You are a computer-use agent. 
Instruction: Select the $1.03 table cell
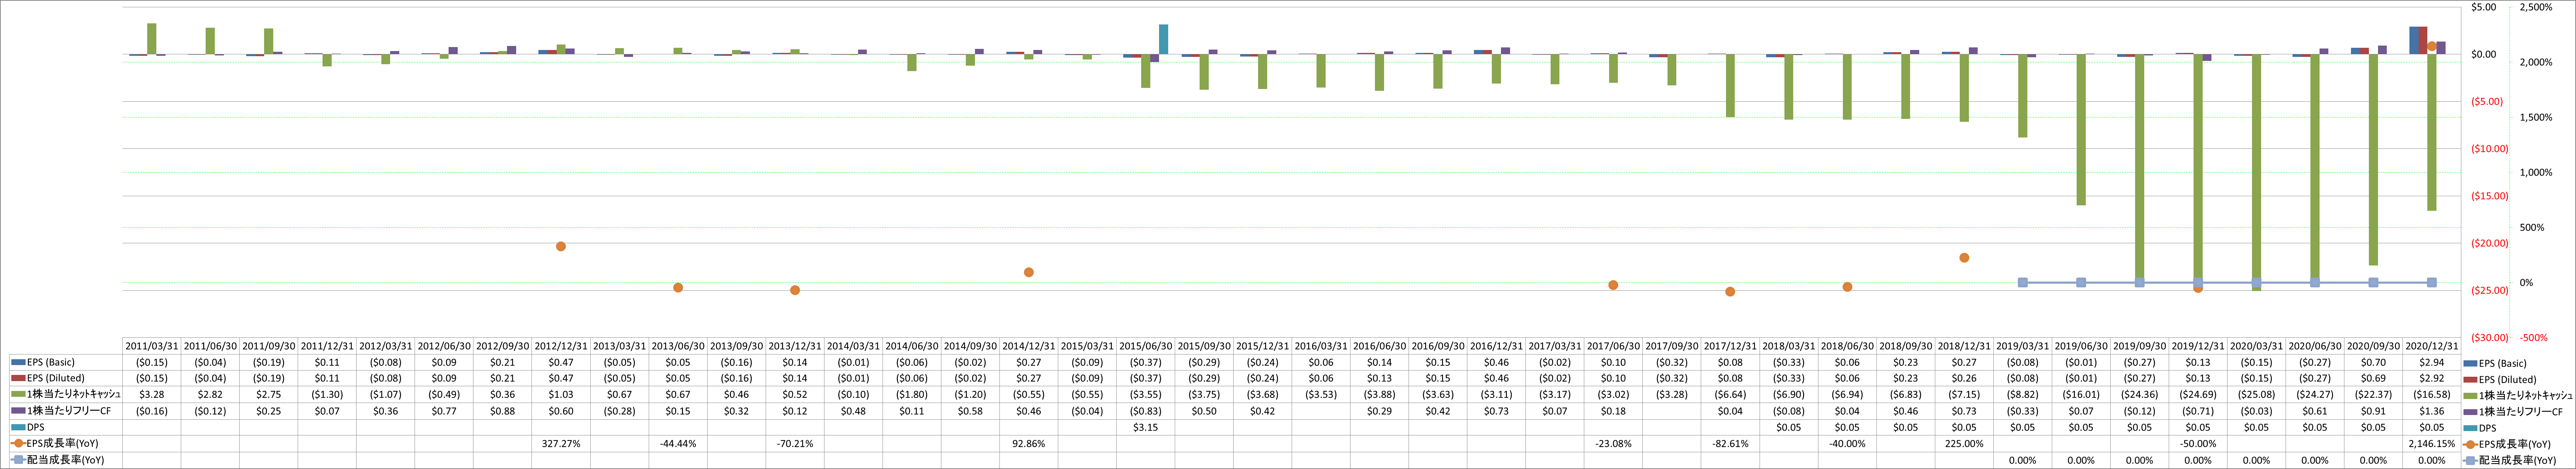pos(561,395)
